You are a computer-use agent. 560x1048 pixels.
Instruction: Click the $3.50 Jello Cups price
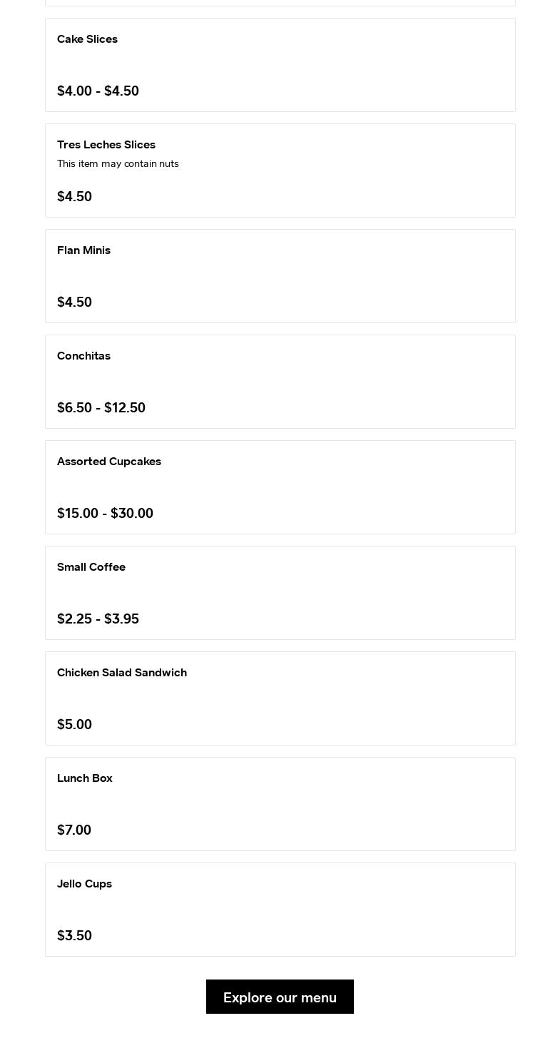(x=74, y=935)
